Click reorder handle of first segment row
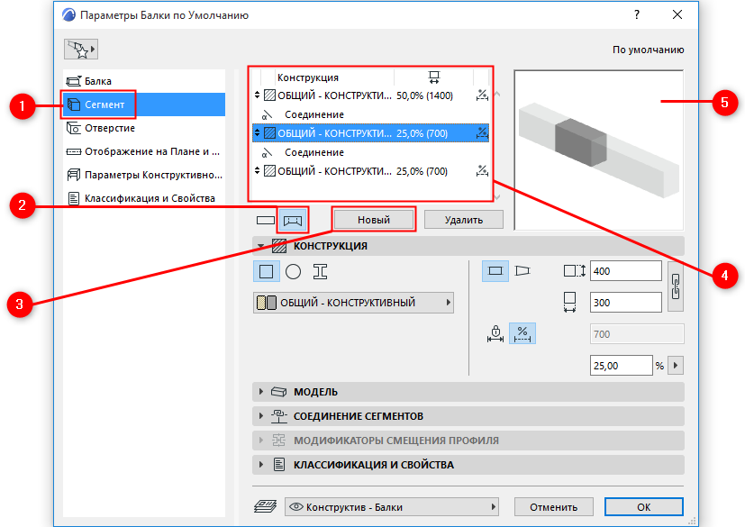 point(257,95)
